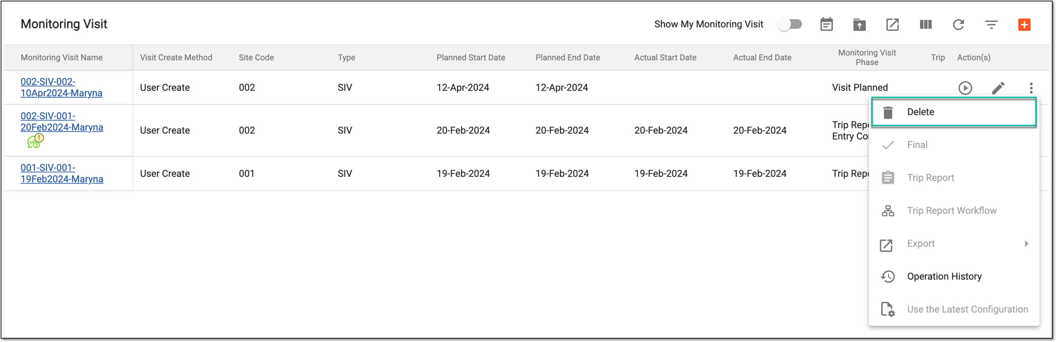Click the 12-Apr-2024 planned start date cell

pos(463,88)
